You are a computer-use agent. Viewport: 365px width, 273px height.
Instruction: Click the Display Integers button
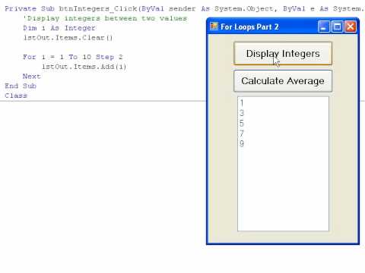click(283, 54)
